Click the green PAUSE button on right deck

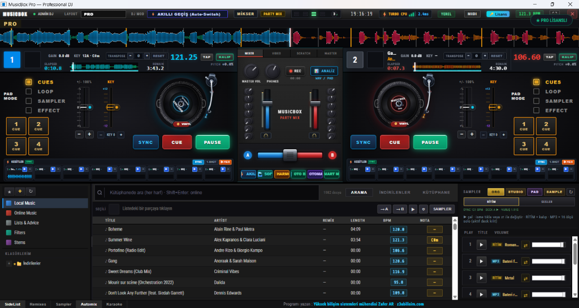(x=430, y=142)
